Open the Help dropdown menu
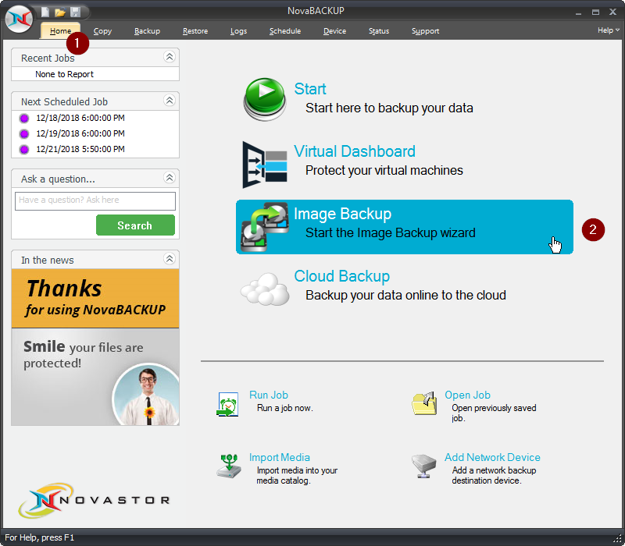 pos(609,30)
